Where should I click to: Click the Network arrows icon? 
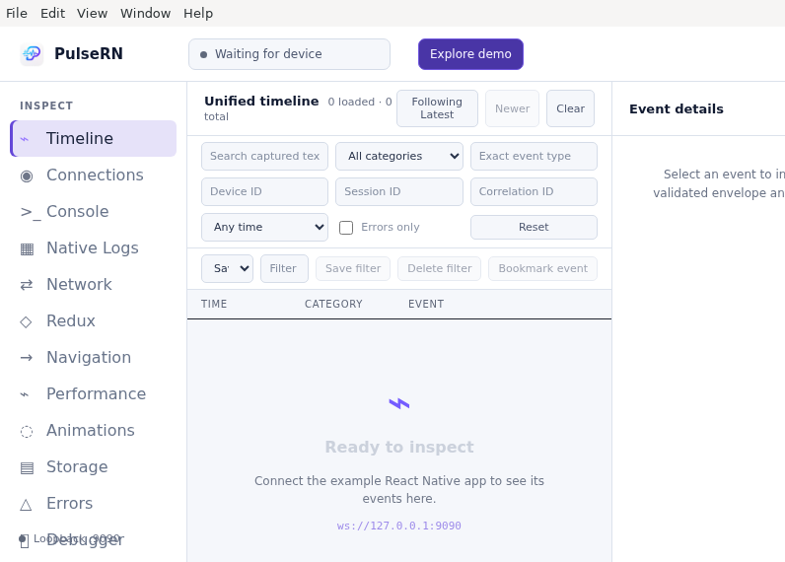[27, 285]
